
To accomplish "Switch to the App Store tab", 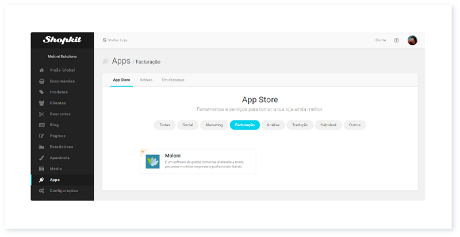I will [x=121, y=80].
